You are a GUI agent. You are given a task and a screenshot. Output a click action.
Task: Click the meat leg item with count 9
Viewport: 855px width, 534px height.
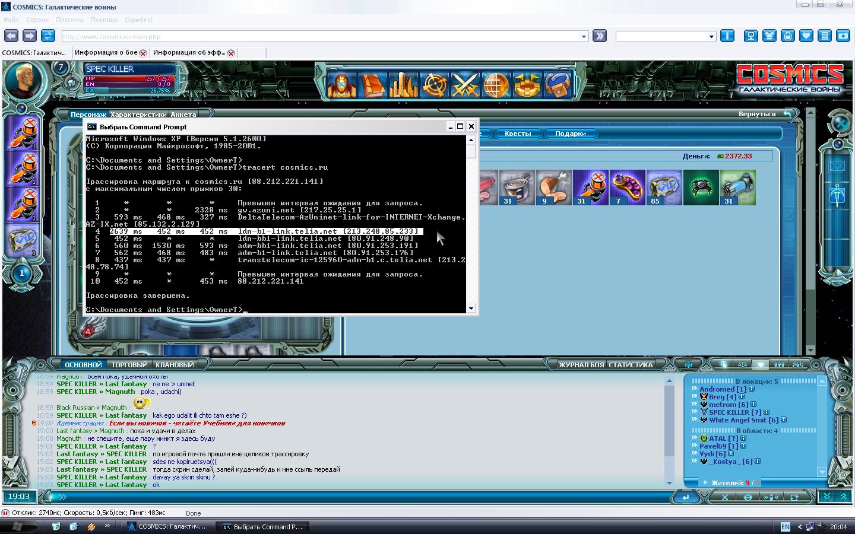(x=554, y=187)
